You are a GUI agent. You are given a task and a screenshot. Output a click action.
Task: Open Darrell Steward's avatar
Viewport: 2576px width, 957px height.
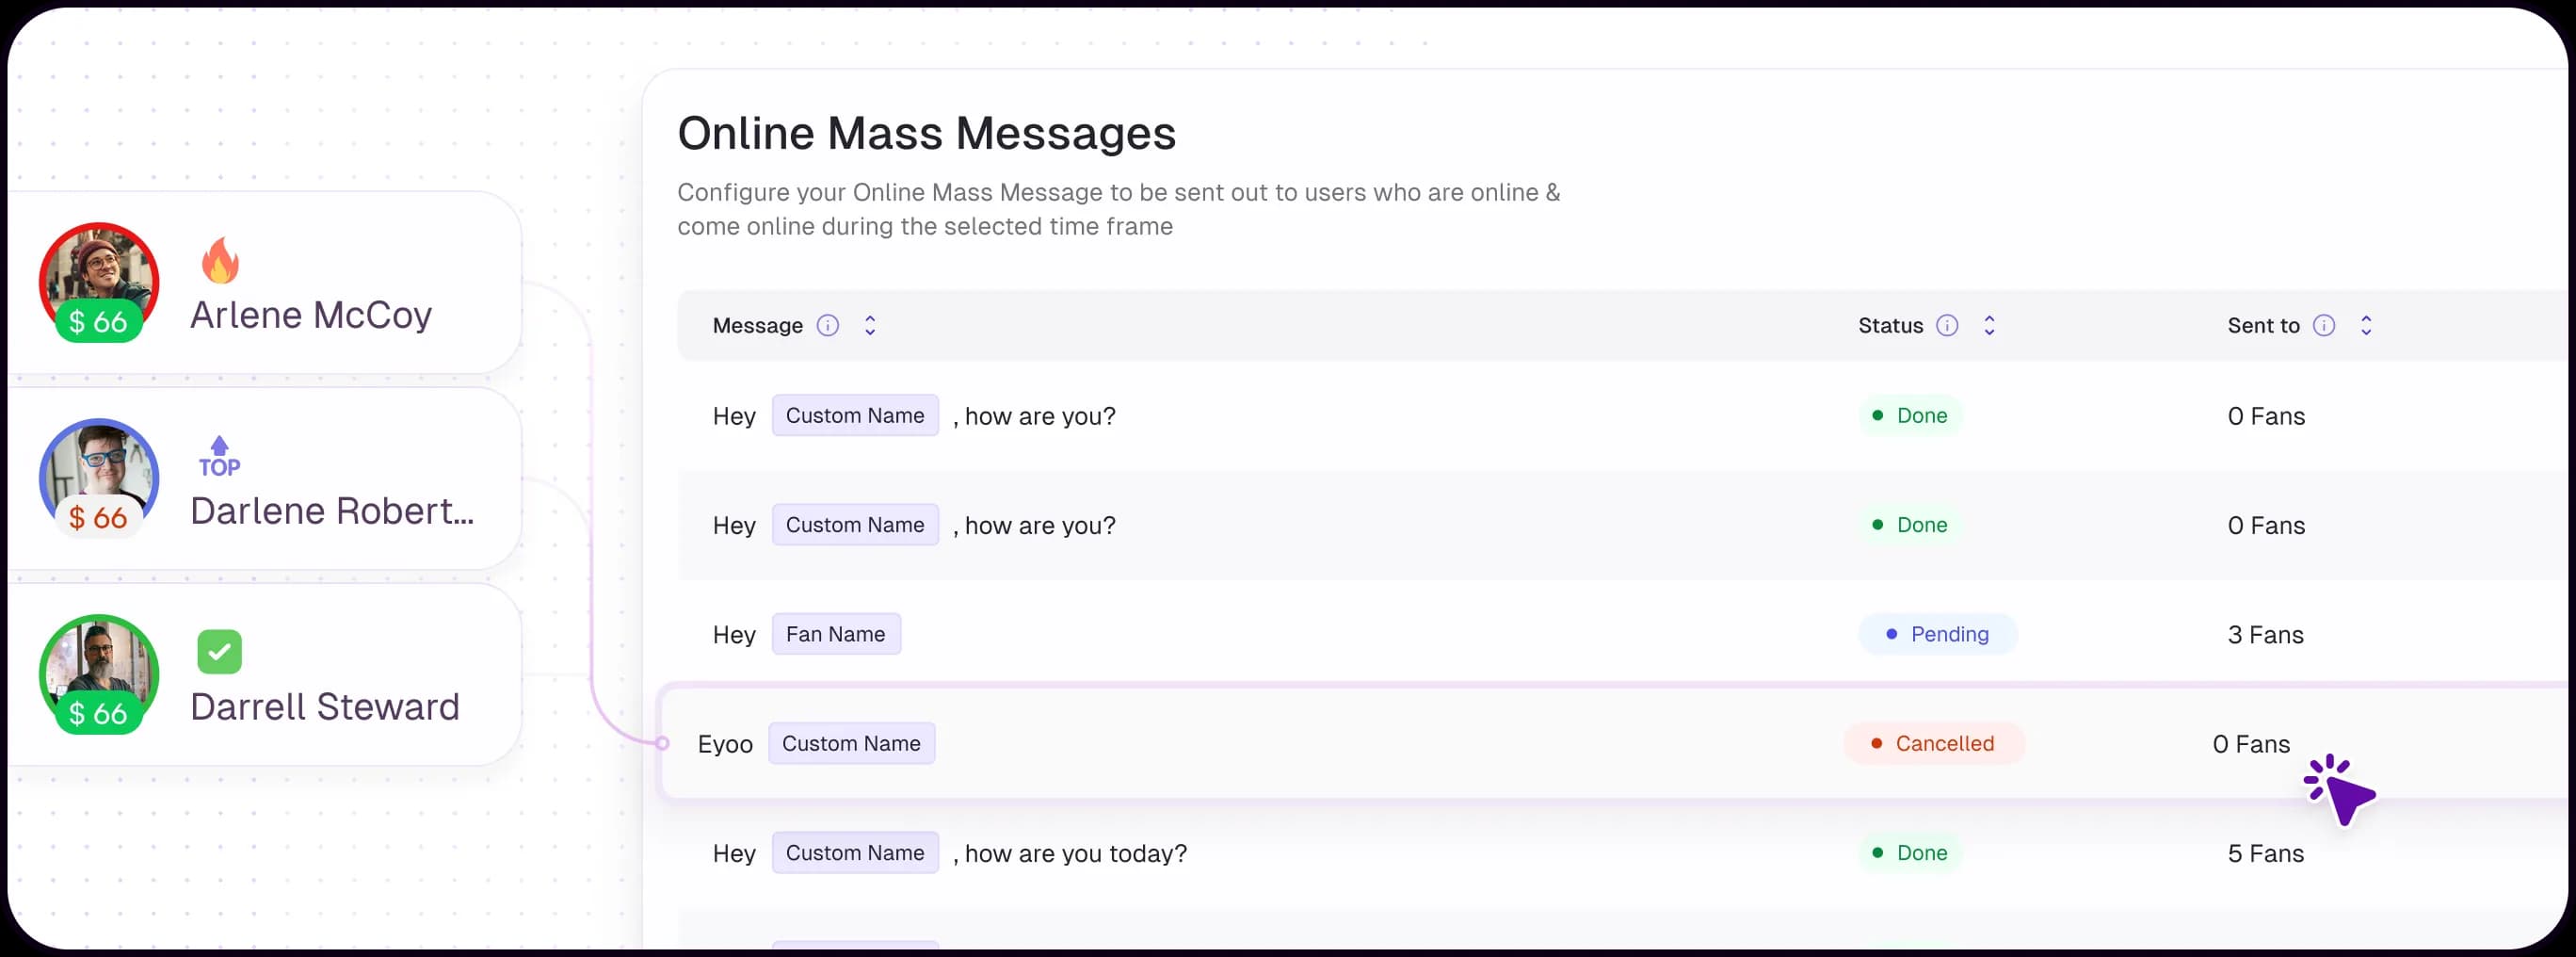coord(98,674)
